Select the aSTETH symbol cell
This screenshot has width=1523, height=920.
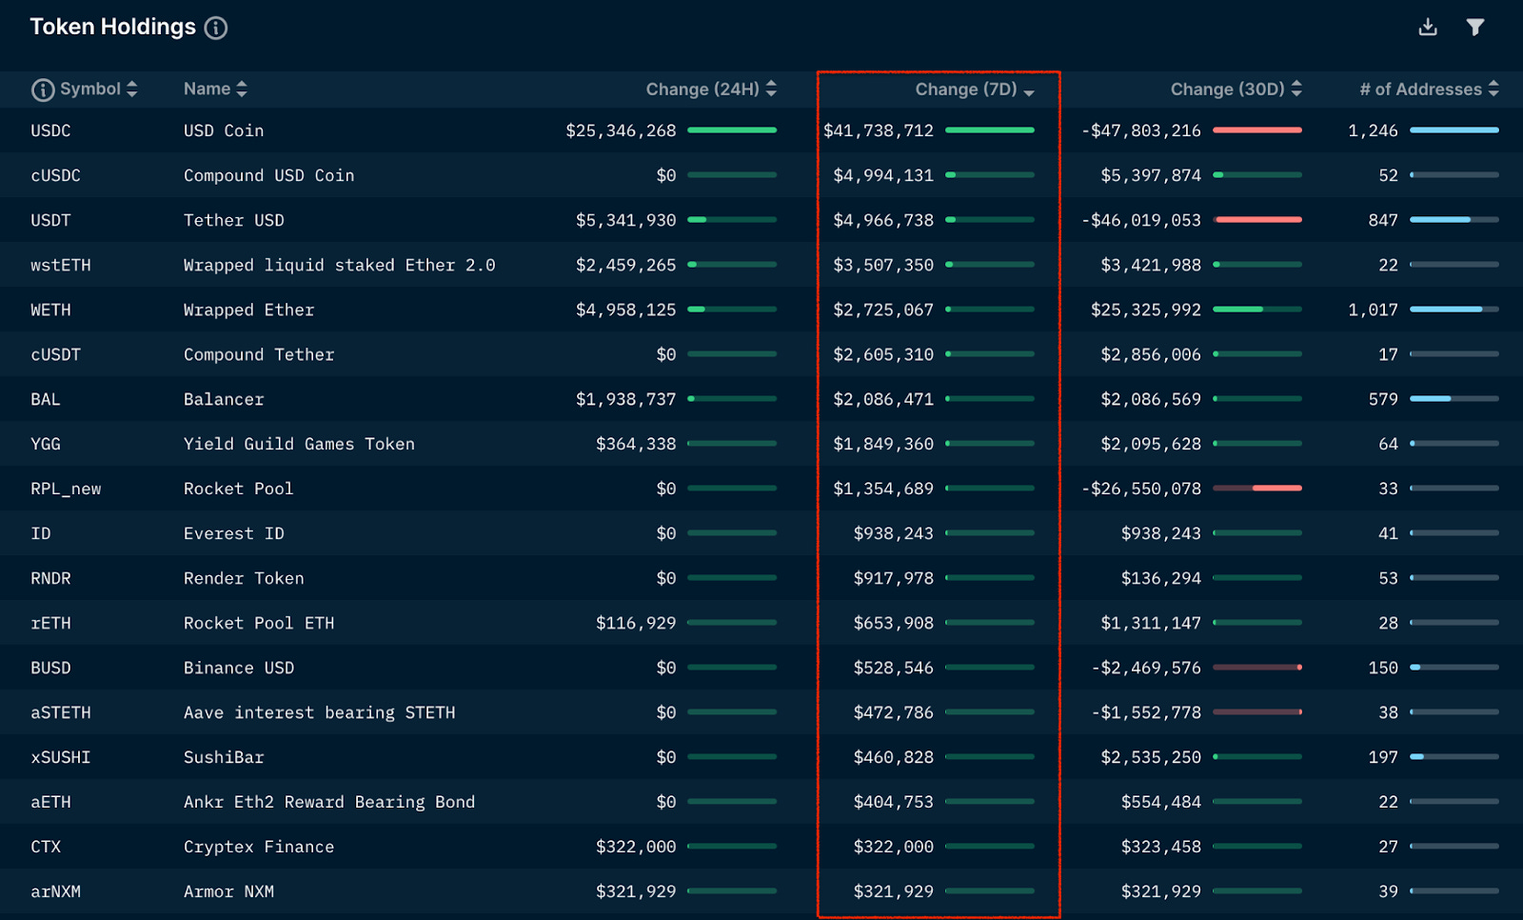tap(61, 712)
